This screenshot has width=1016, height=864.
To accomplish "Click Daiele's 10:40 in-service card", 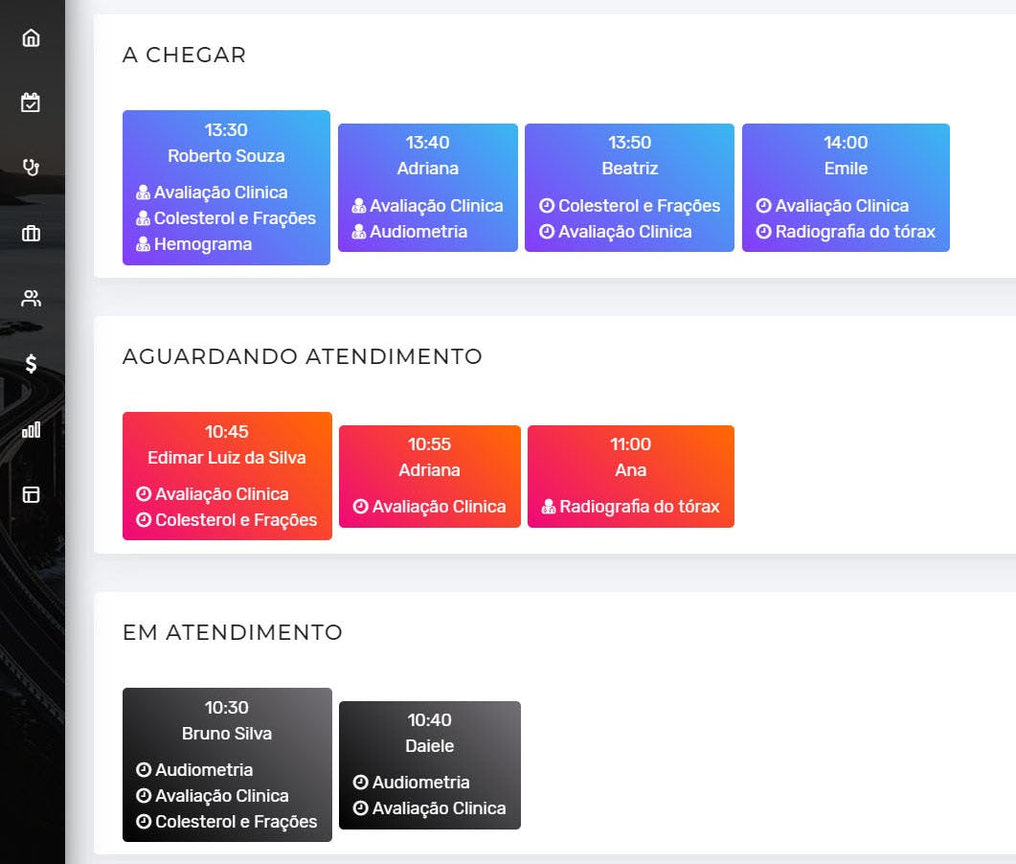I will coord(429,765).
